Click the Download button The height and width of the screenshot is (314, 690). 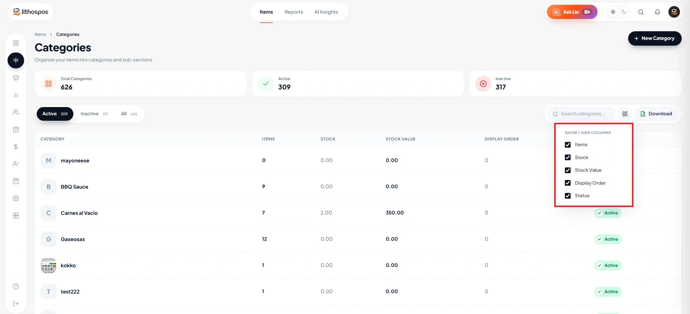click(x=656, y=114)
